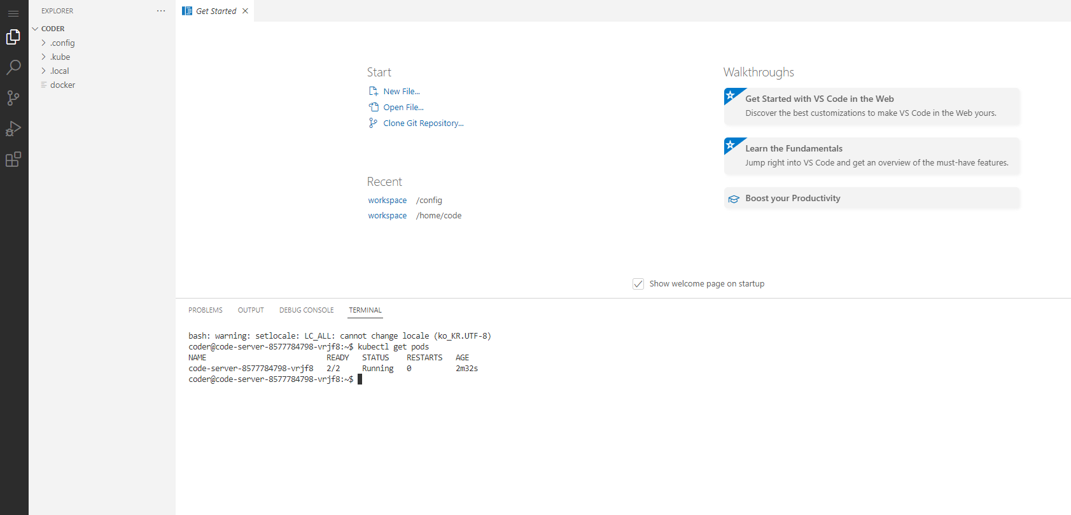Open Get Started with VS Code in the Web
The image size is (1071, 515).
pos(872,106)
